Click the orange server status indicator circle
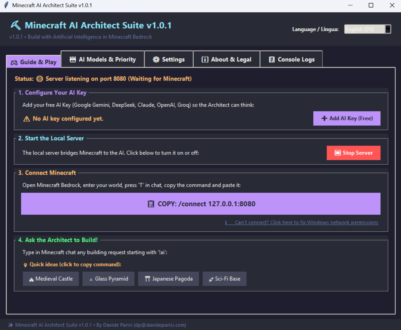Viewport: 401px width, 330px height. [x=39, y=79]
